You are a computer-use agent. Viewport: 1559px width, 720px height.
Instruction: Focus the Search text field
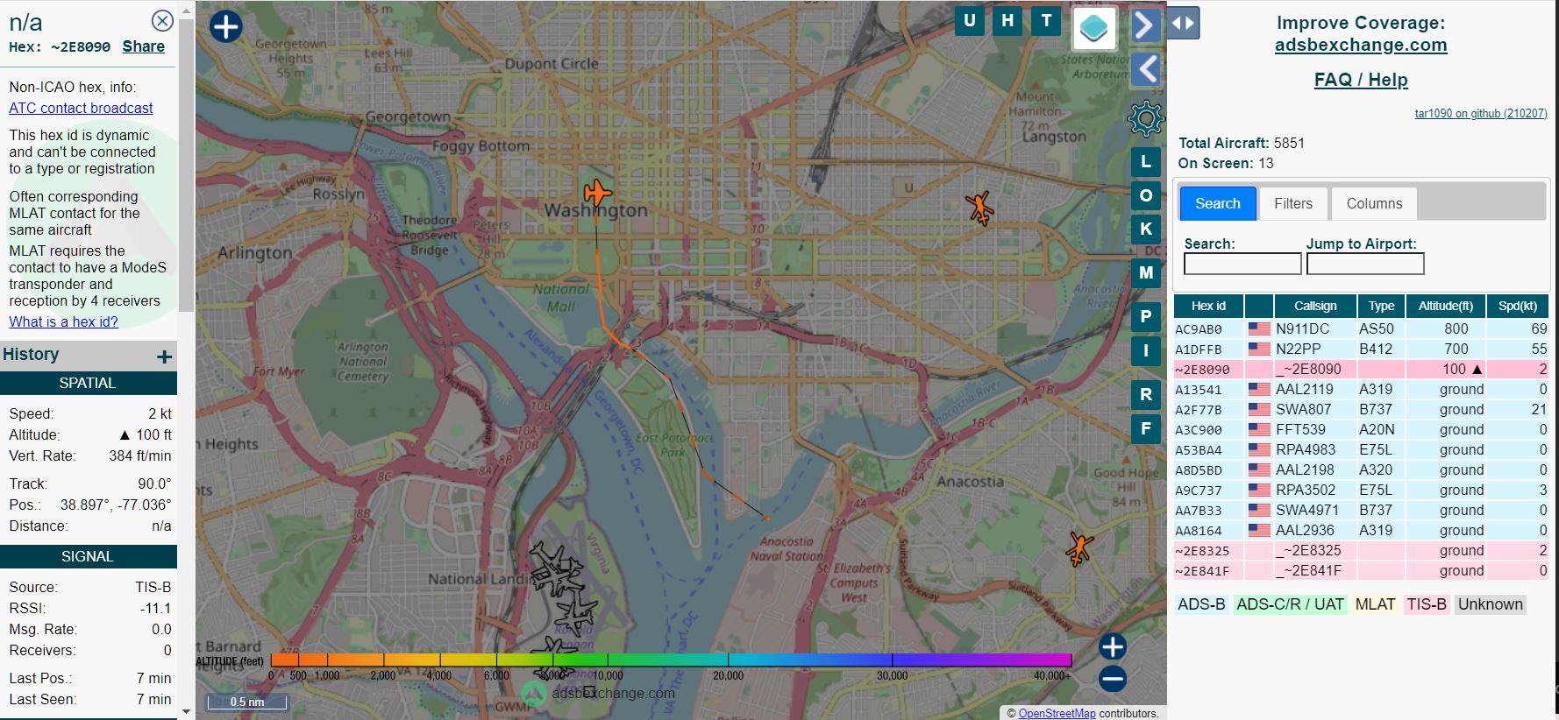pos(1242,264)
